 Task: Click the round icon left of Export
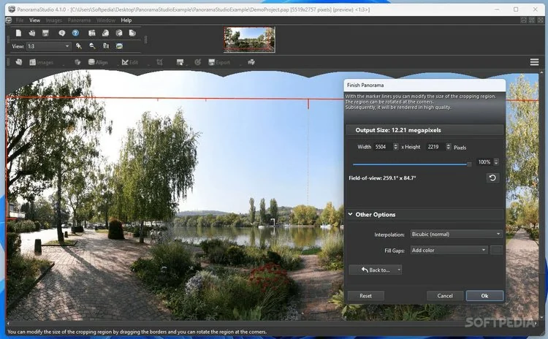(198, 62)
